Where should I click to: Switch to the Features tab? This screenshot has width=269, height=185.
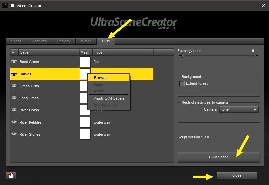pos(39,41)
